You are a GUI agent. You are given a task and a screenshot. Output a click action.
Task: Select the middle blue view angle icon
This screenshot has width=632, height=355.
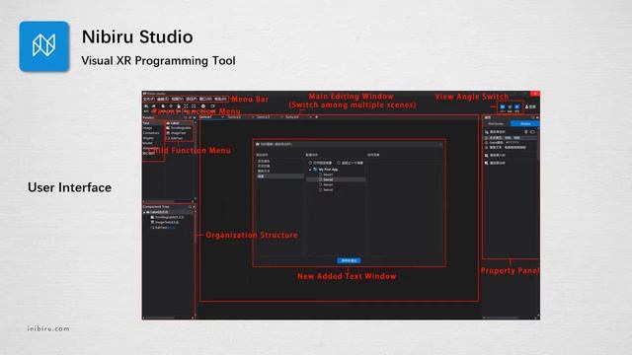510,106
